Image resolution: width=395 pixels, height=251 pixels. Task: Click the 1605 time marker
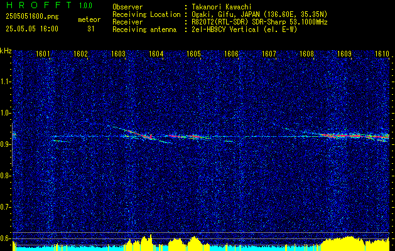[193, 54]
